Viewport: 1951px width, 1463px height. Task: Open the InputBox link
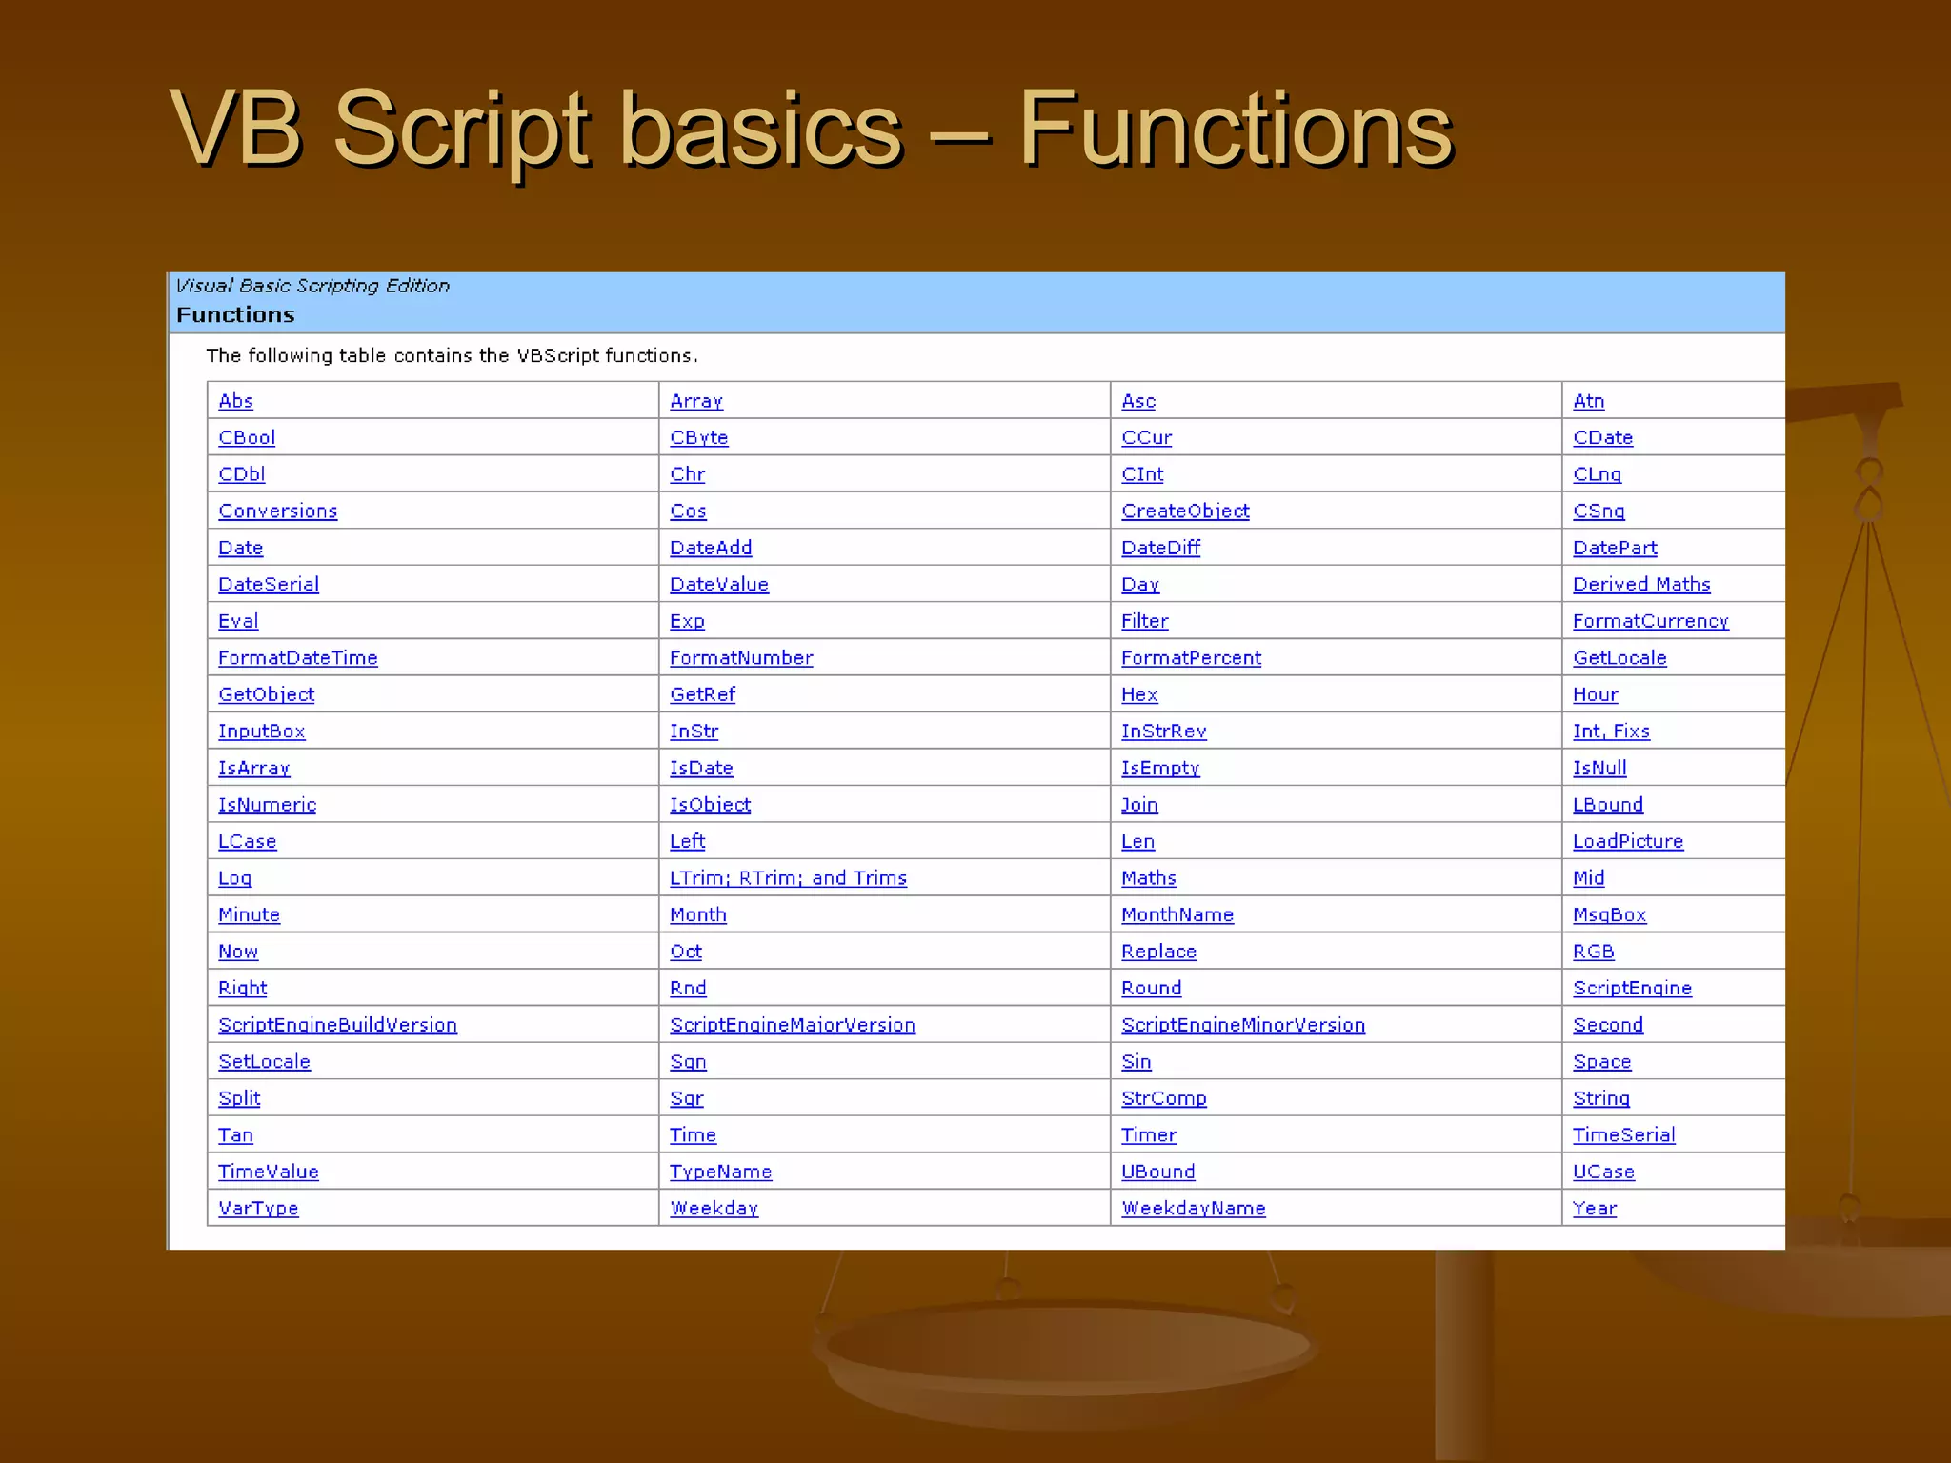click(262, 731)
